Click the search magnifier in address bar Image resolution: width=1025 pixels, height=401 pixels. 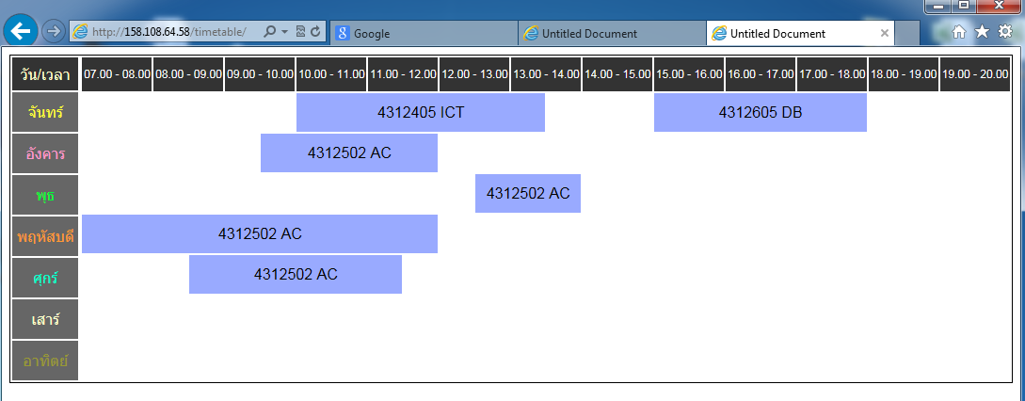click(269, 32)
